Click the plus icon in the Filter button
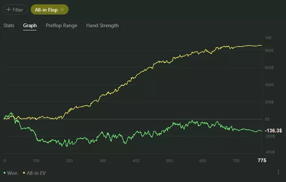This screenshot has height=182, width=286. click(x=8, y=9)
